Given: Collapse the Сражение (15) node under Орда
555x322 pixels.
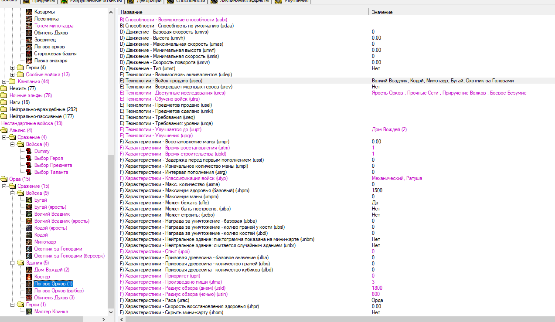Looking at the screenshot, I should point(4,186).
